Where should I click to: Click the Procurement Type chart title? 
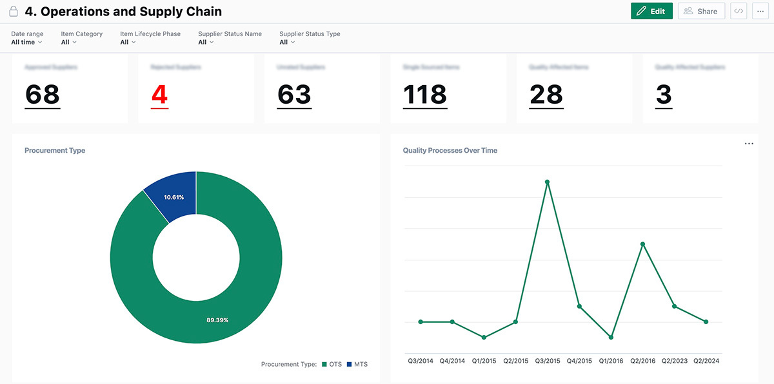pos(55,150)
